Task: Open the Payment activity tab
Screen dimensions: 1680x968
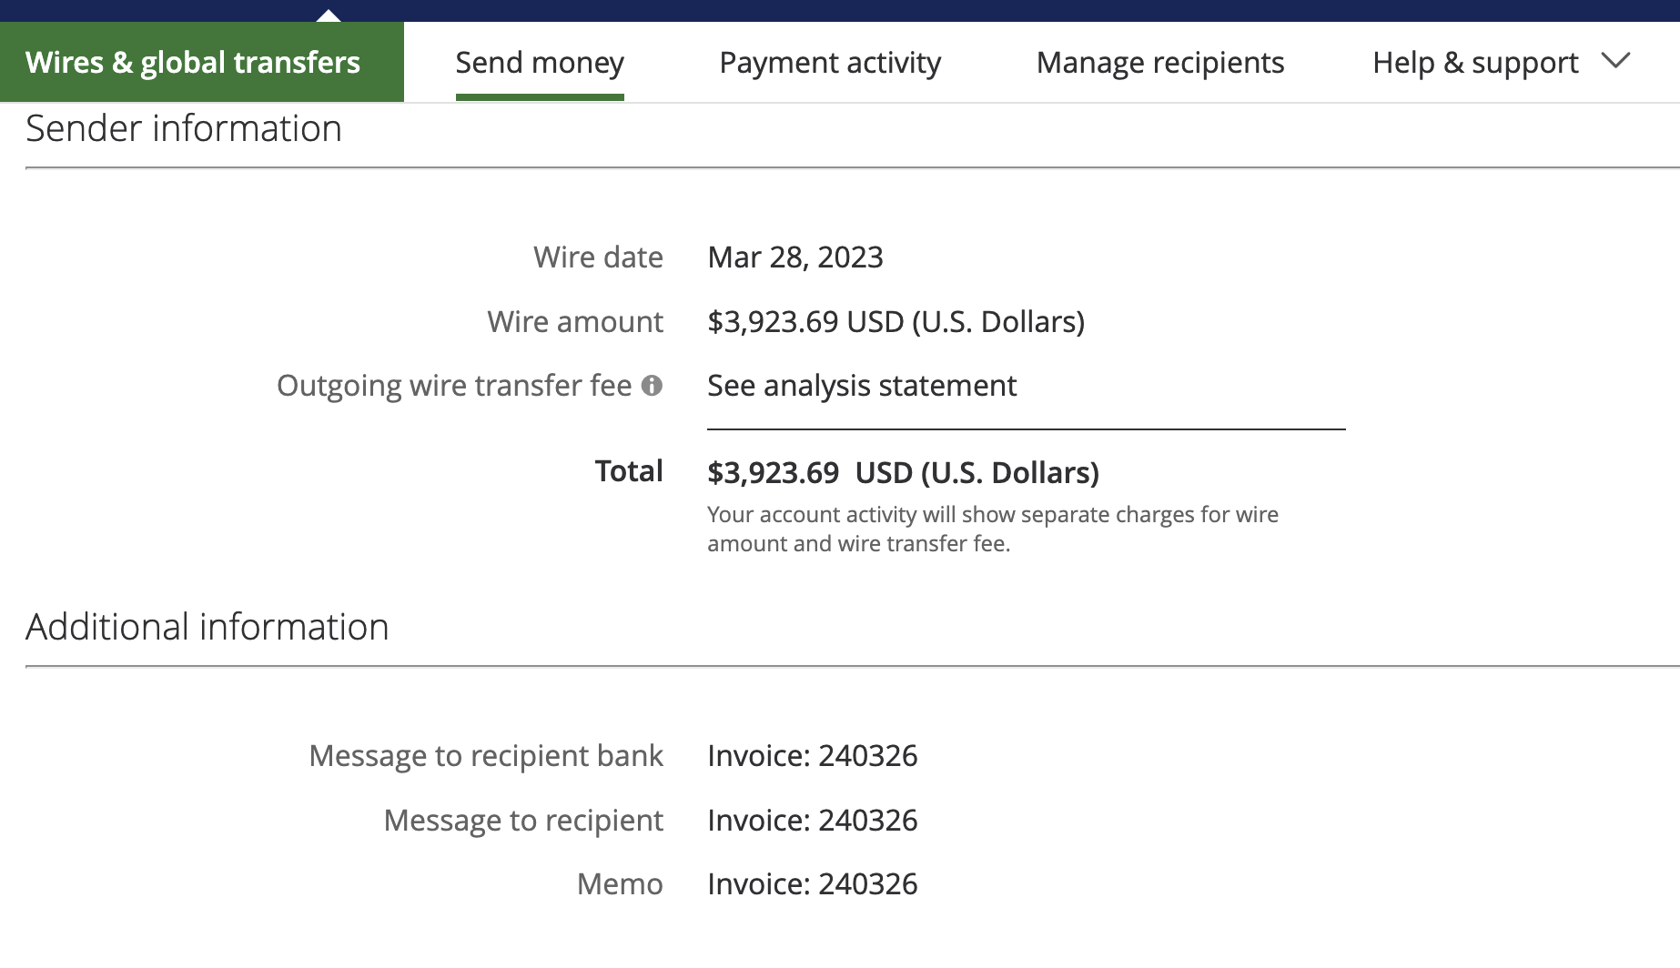Action: pos(830,63)
